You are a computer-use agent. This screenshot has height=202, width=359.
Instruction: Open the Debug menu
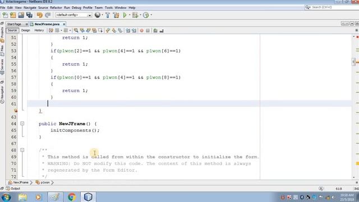click(x=76, y=7)
